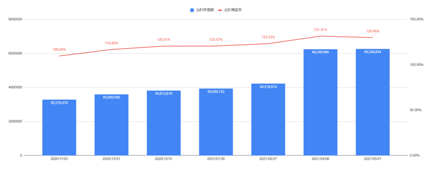Image resolution: width=432 pixels, height=169 pixels.
Task: Click the ¥4,218,974 bar value label
Action: coord(268,87)
